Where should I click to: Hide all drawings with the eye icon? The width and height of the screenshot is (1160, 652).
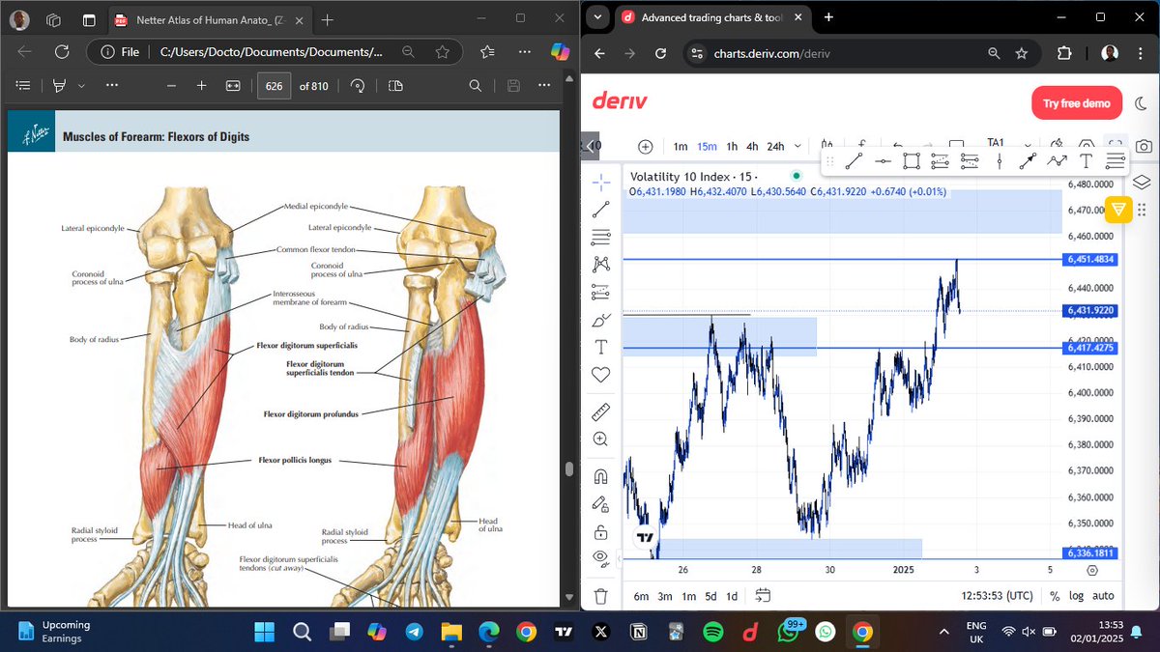[x=600, y=558]
